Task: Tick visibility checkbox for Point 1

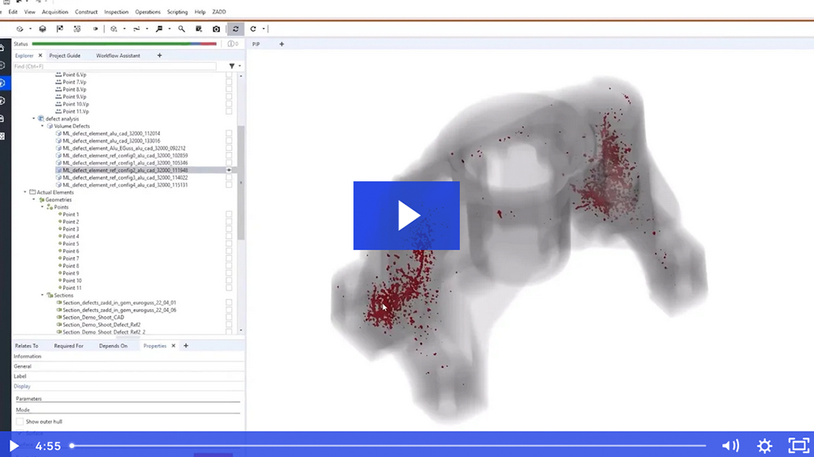Action: click(230, 214)
